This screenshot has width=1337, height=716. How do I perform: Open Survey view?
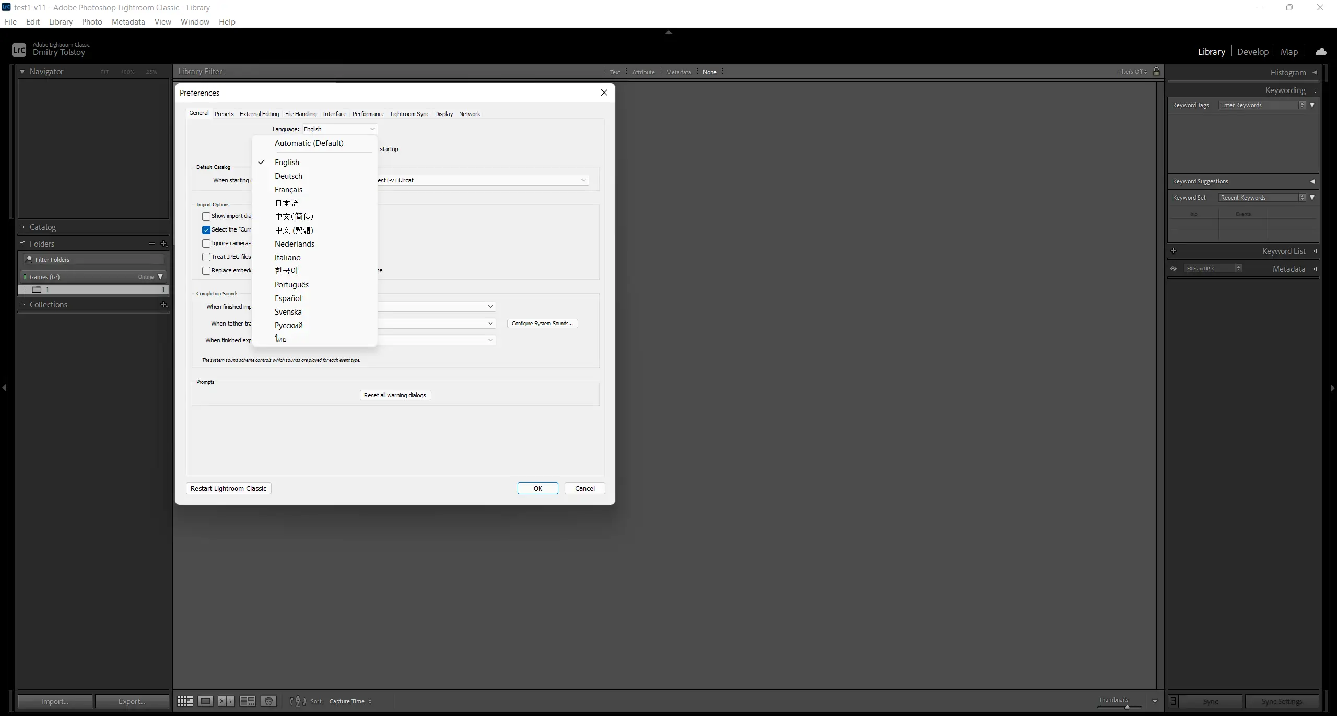point(248,701)
